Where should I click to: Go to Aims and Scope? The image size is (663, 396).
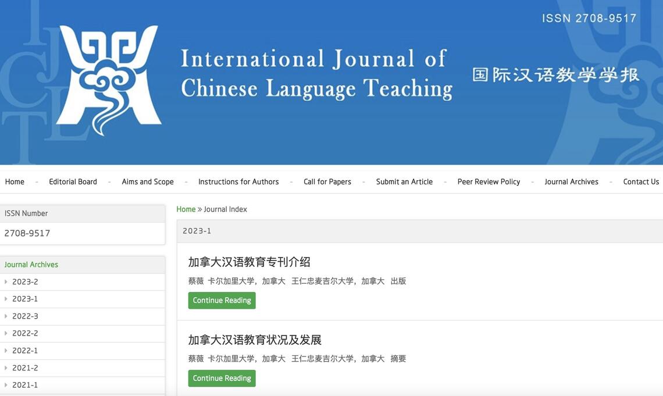click(148, 182)
